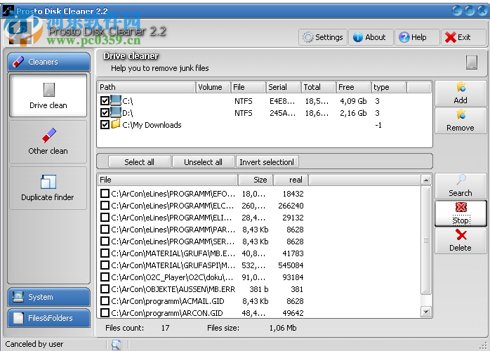Uncheck the C:\ drive checkbox
Image resolution: width=490 pixels, height=351 pixels.
pyautogui.click(x=105, y=101)
